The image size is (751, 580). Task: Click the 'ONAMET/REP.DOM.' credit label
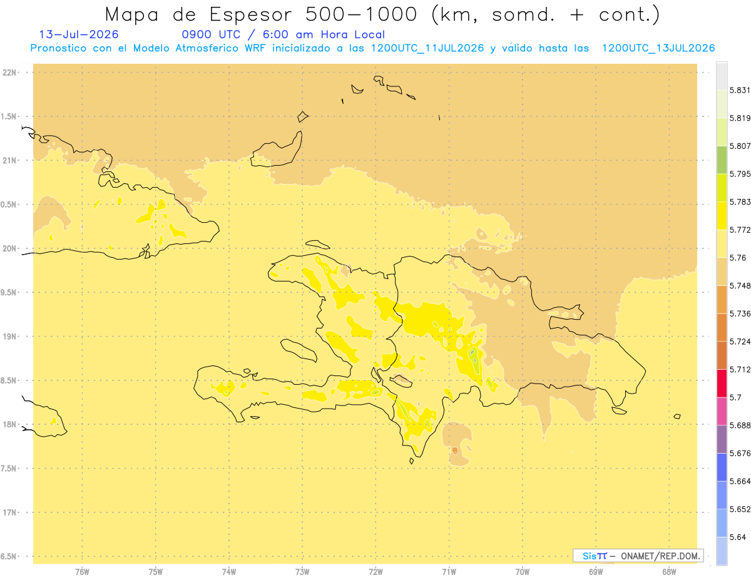(x=662, y=556)
